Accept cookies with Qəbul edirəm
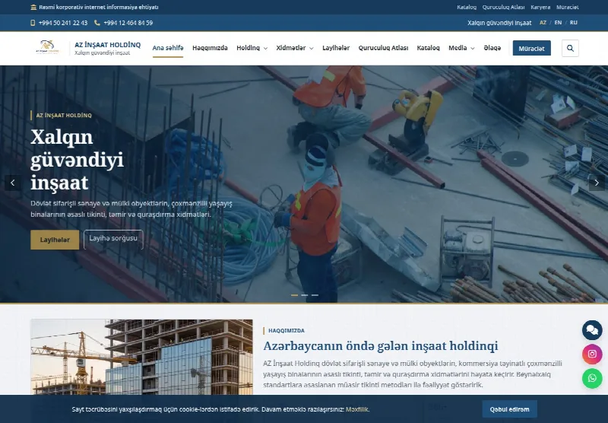This screenshot has height=423, width=608. click(x=509, y=409)
